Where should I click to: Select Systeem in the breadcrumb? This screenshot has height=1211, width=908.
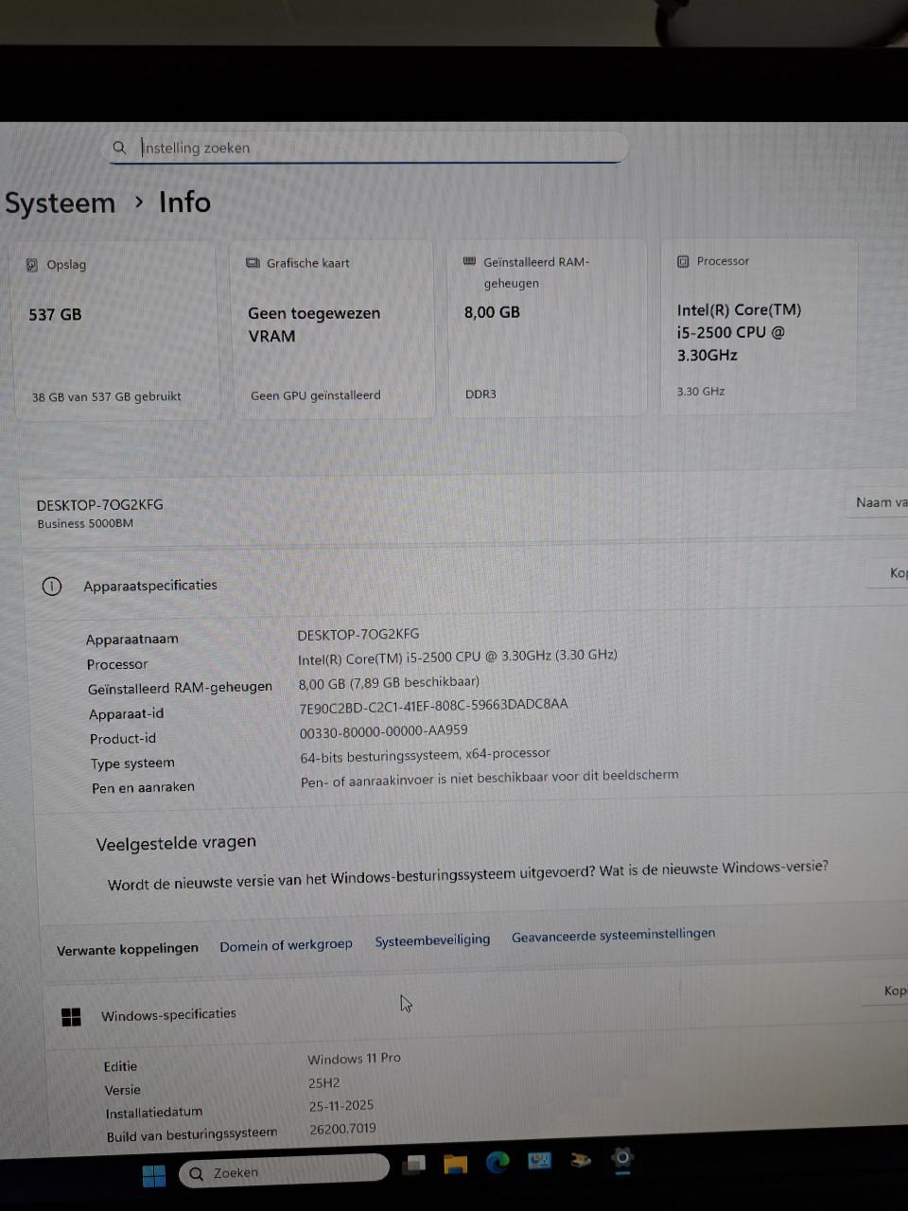(x=60, y=202)
